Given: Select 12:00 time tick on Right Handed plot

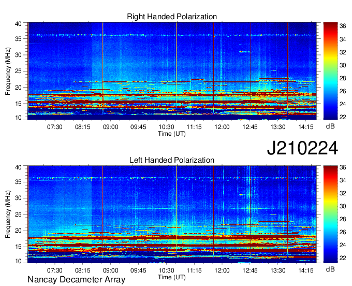Looking at the screenshot, I should click(x=222, y=127).
